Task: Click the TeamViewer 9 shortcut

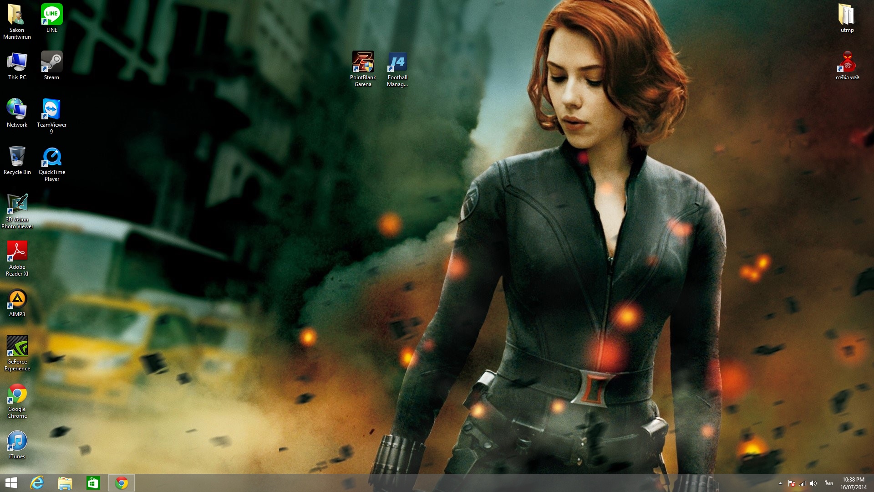Action: 51,110
